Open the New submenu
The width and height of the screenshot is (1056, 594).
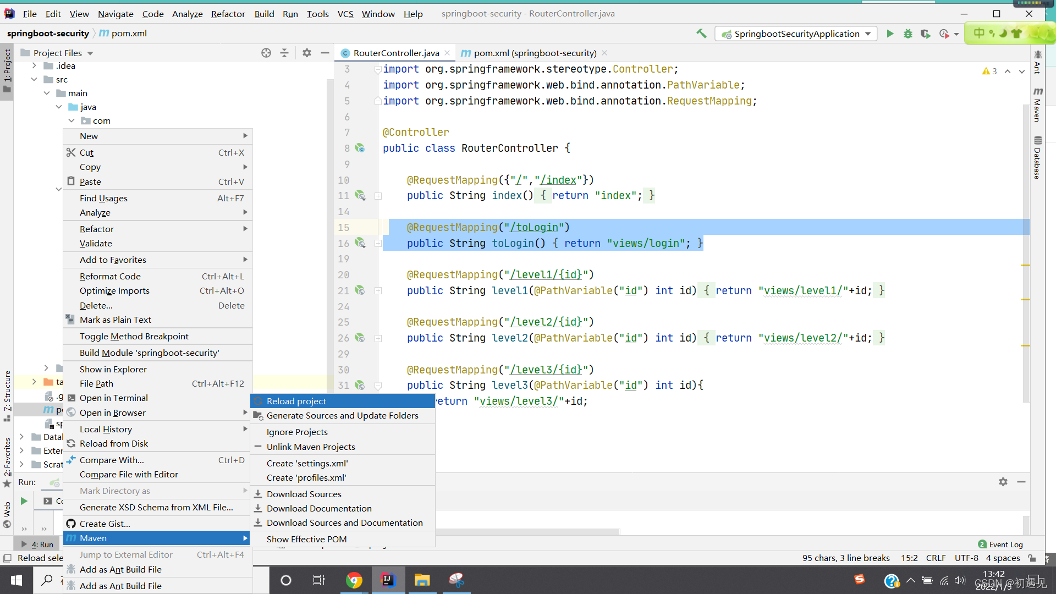click(x=158, y=136)
